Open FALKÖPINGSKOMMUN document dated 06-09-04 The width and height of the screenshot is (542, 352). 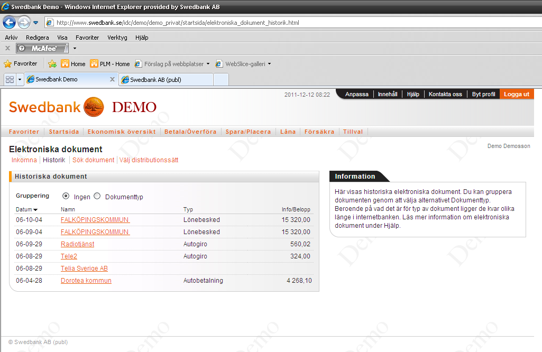pyautogui.click(x=95, y=232)
